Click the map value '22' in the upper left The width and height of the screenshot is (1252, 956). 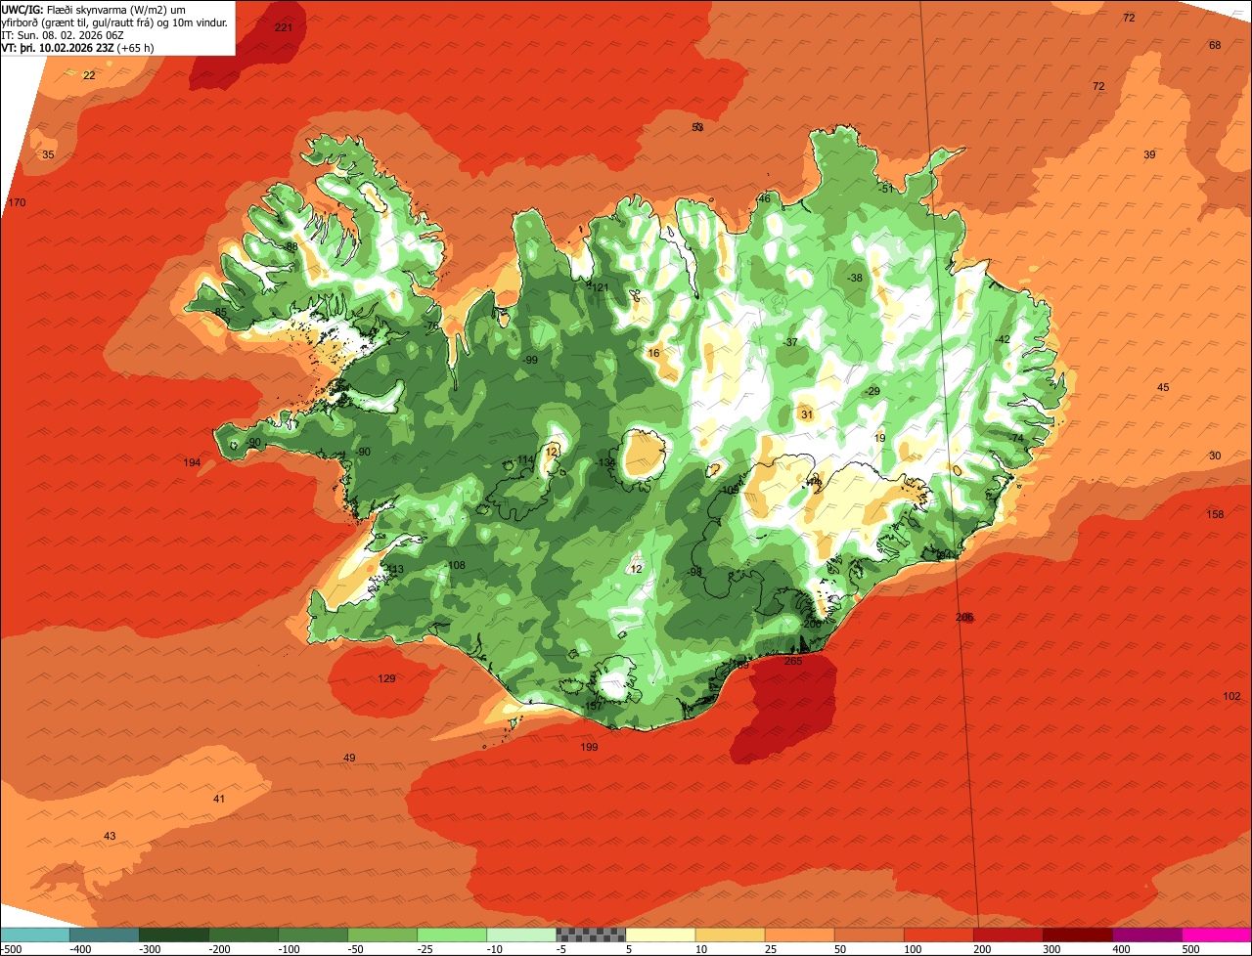point(89,76)
